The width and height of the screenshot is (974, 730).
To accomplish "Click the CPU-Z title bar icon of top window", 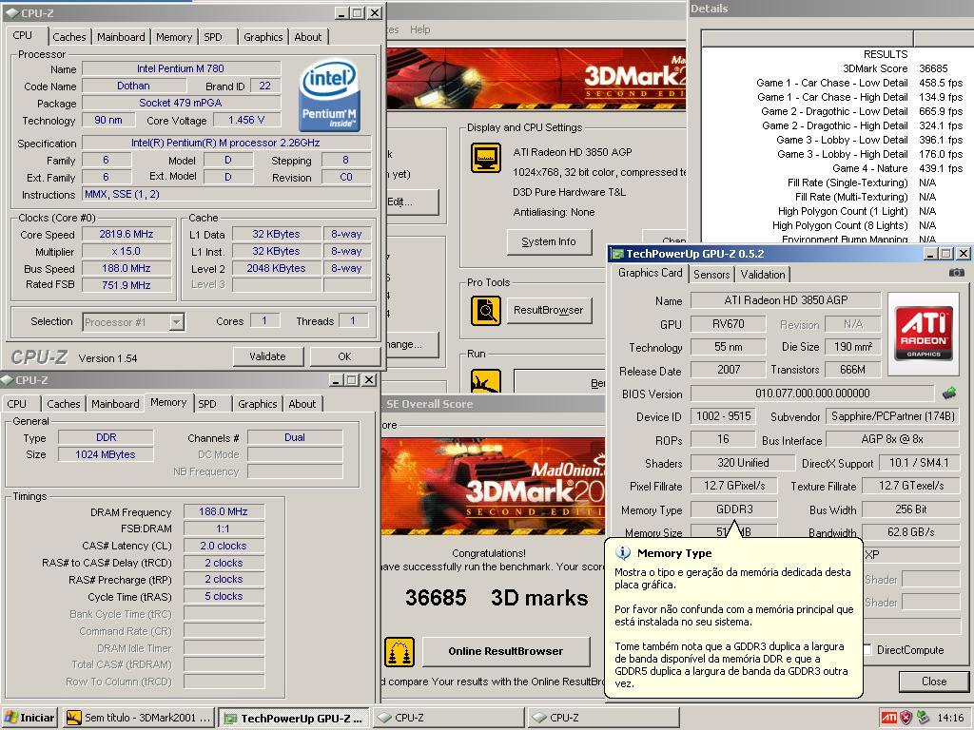I will pyautogui.click(x=11, y=12).
